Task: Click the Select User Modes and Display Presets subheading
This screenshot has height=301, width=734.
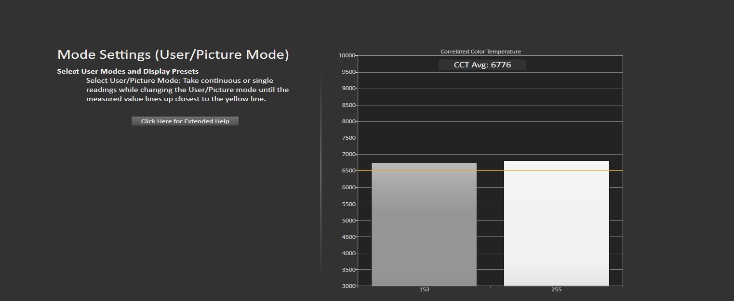Action: click(x=128, y=71)
